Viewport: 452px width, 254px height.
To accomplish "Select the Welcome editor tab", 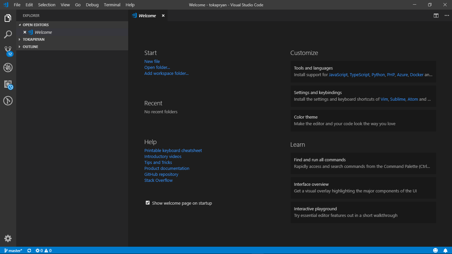I will click(148, 16).
